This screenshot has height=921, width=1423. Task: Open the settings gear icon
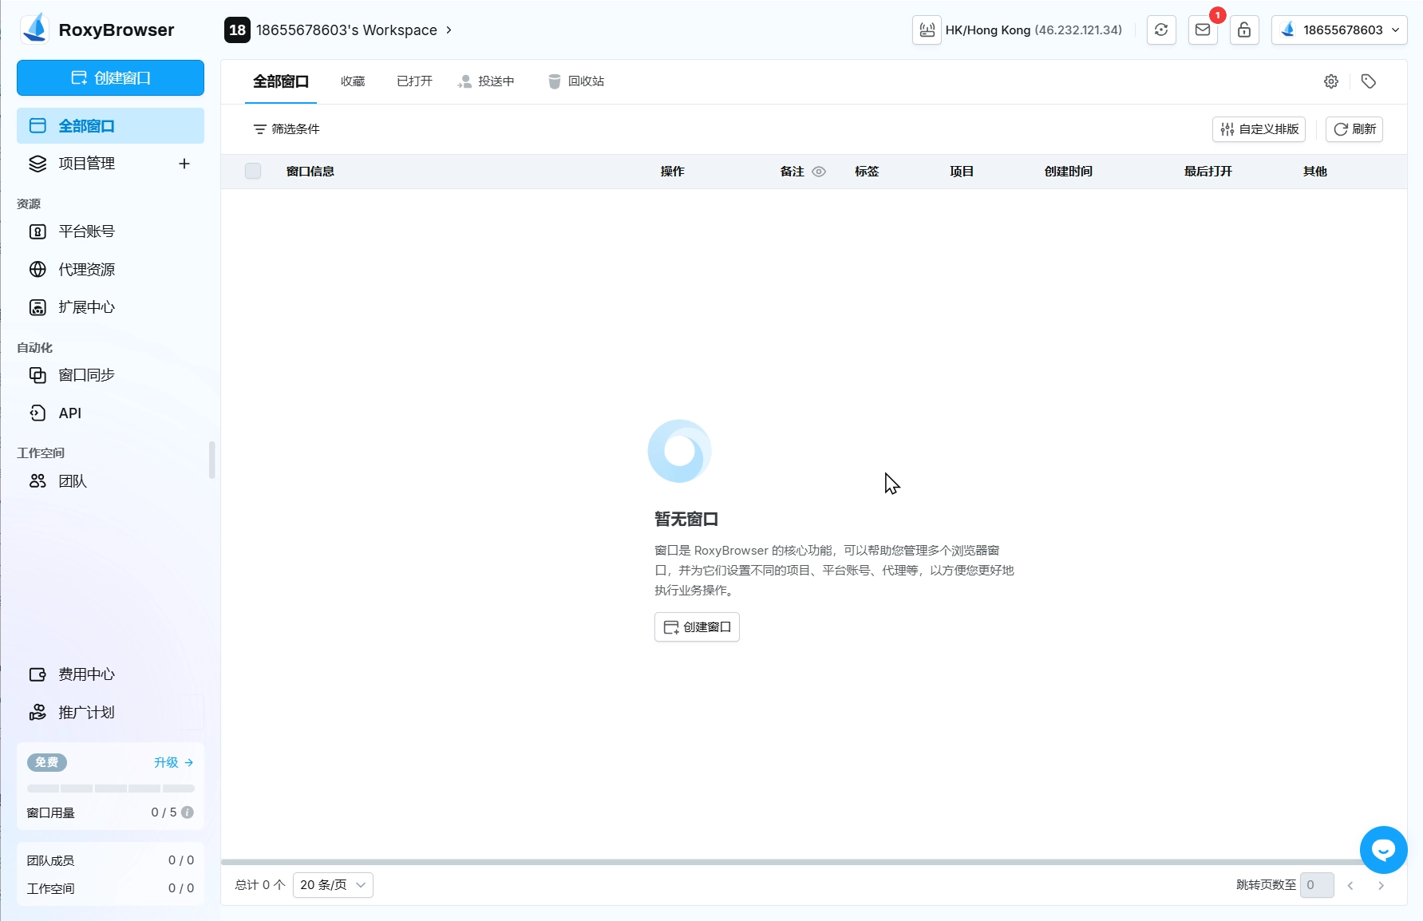[1330, 81]
